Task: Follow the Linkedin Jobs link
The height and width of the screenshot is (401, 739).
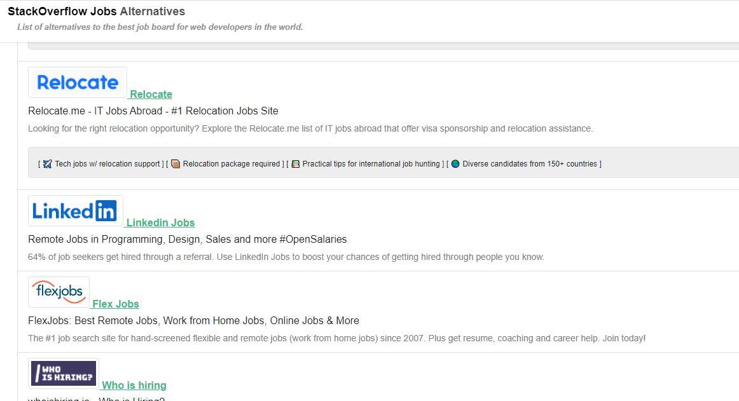Action: point(160,222)
